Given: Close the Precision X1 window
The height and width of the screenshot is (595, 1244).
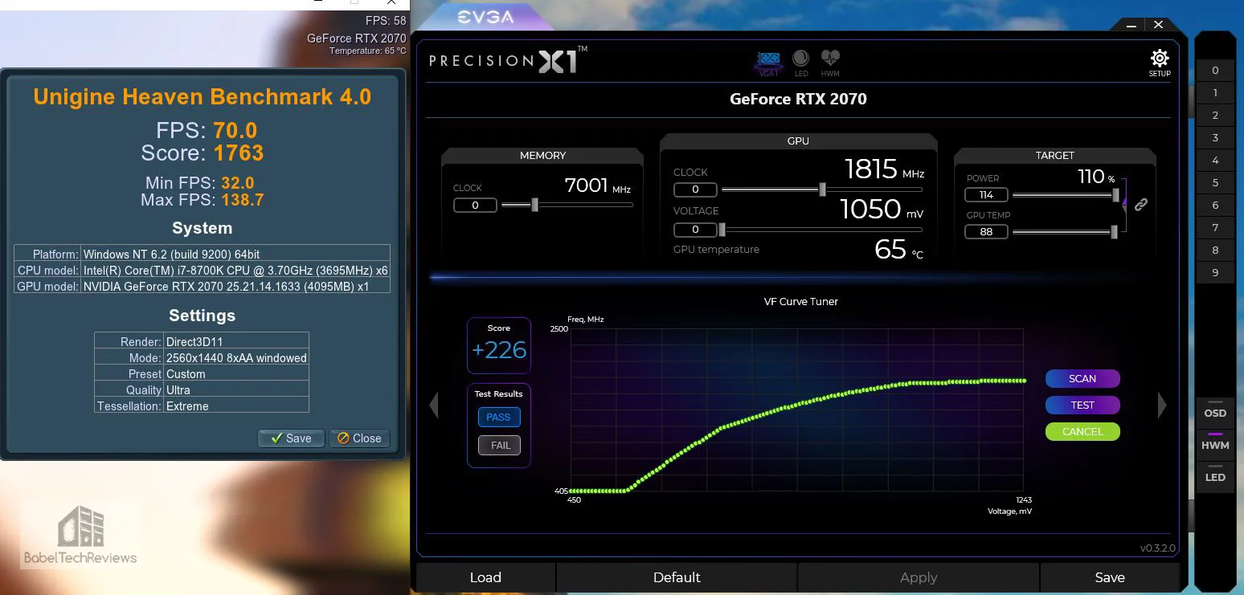Looking at the screenshot, I should click(1158, 25).
